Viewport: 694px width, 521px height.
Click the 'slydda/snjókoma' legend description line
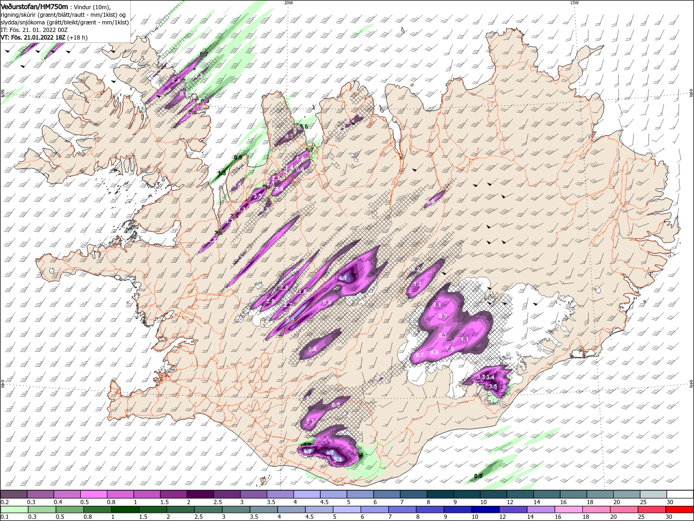pyautogui.click(x=65, y=22)
